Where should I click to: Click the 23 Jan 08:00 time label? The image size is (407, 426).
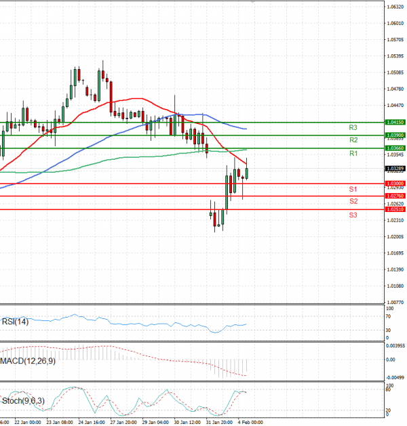pos(60,422)
